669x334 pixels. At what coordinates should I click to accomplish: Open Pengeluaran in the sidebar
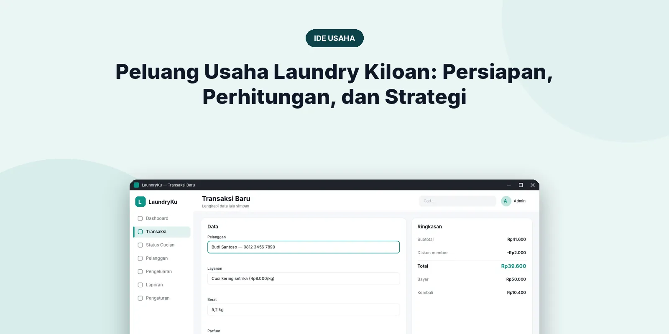(x=162, y=272)
